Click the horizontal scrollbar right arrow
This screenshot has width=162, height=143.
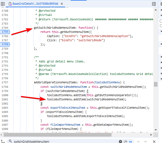coord(151,135)
